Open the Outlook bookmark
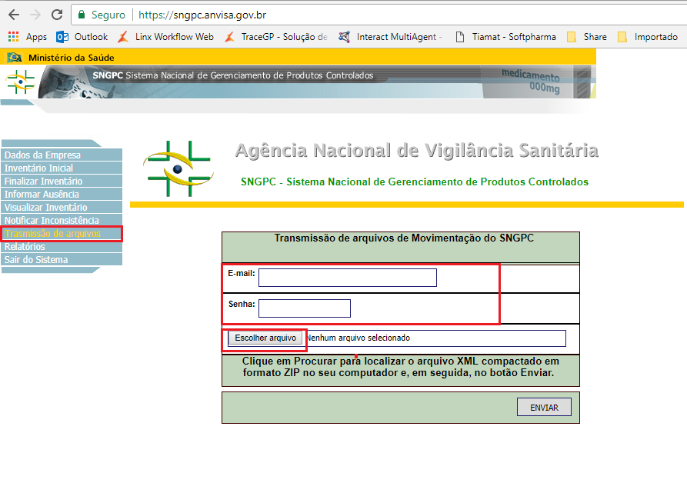This screenshot has height=483, width=687. (82, 37)
